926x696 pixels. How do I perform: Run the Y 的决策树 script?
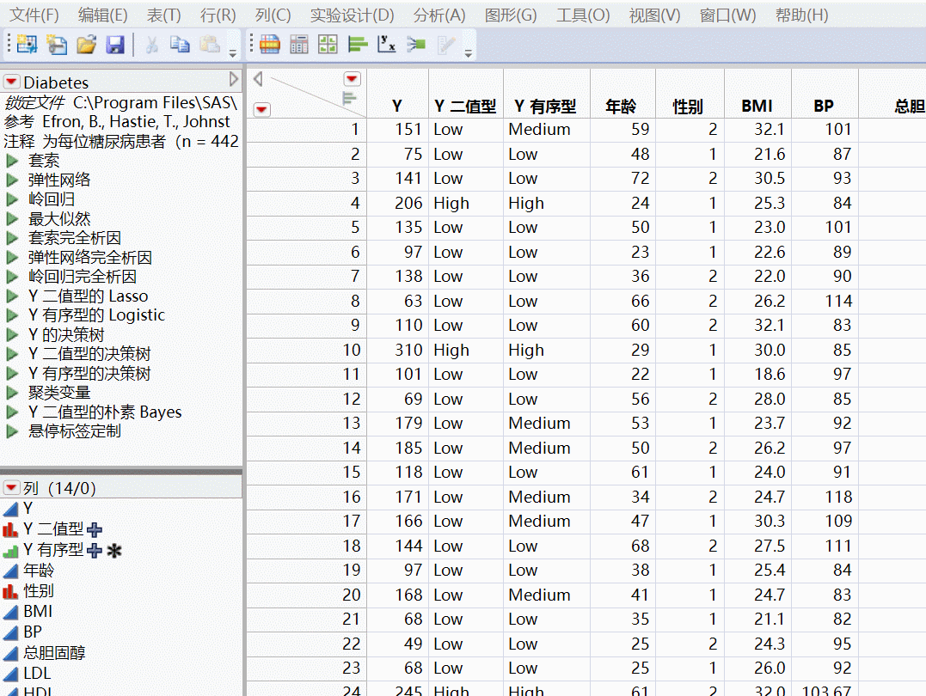[x=64, y=335]
